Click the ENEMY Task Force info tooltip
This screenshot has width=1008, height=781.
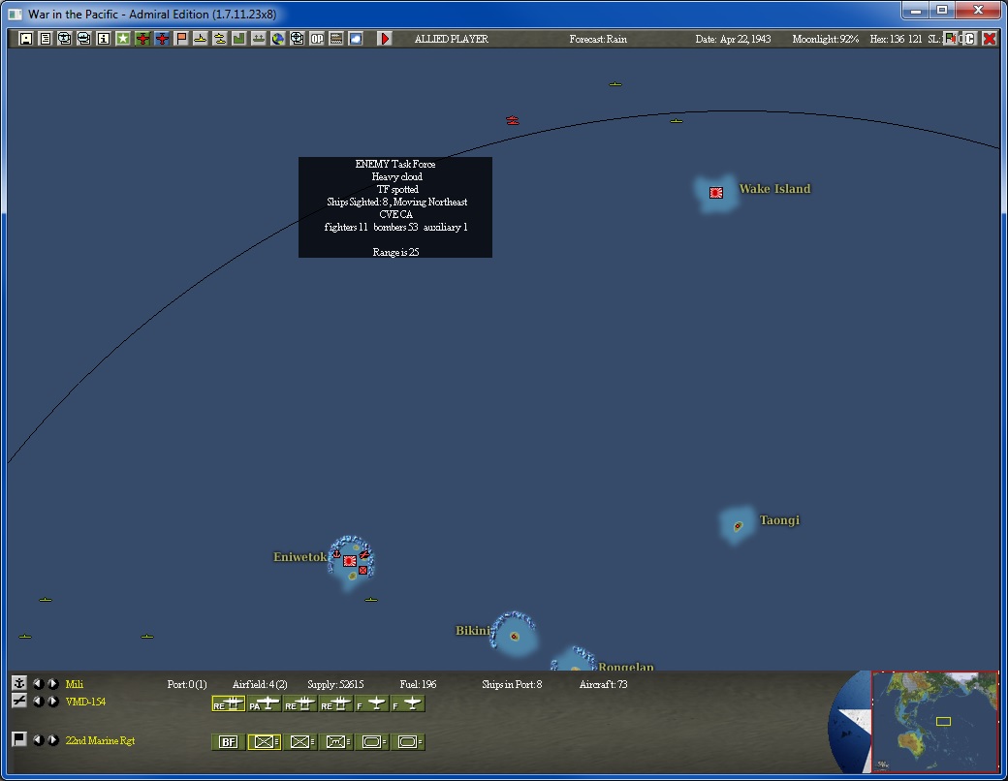click(x=395, y=207)
